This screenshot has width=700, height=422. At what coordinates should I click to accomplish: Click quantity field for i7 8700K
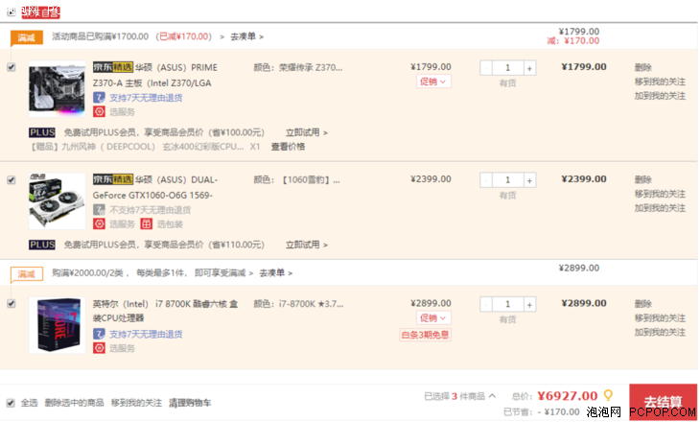tap(507, 305)
